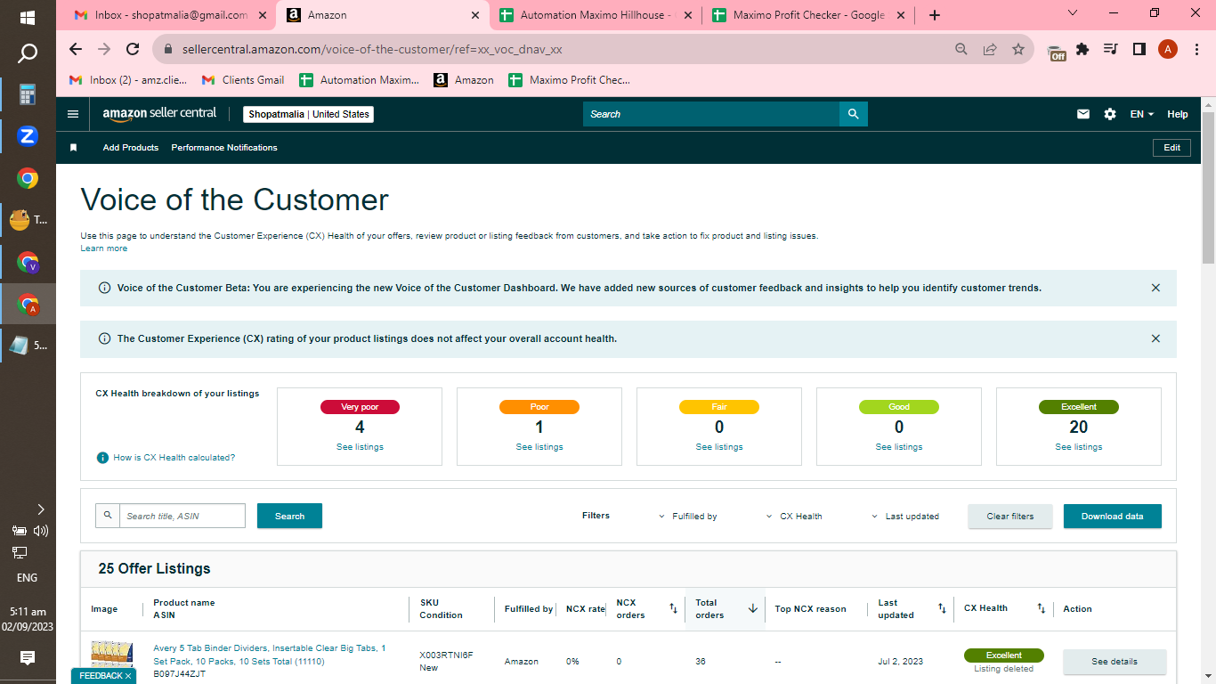
Task: Go back with browser back arrow
Action: point(76,50)
